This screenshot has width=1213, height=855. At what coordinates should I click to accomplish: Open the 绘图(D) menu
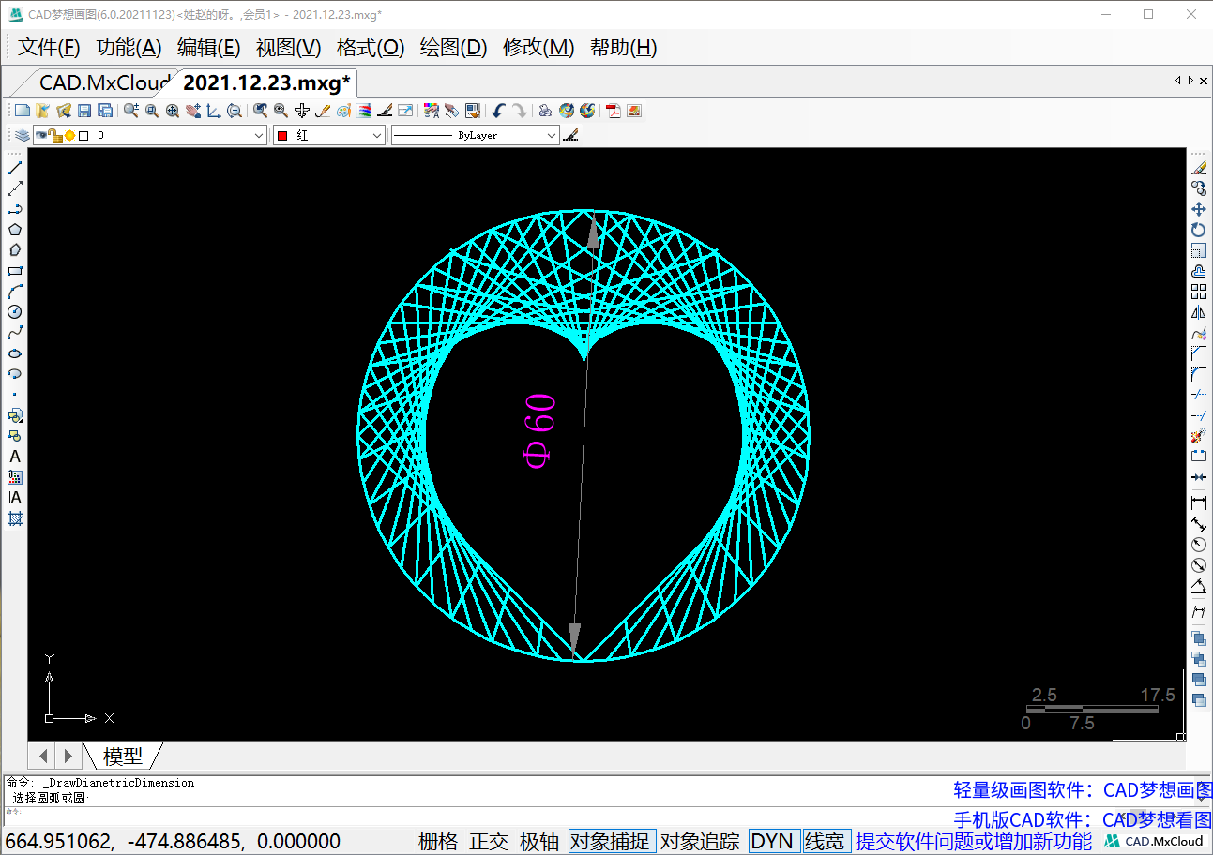click(x=454, y=48)
